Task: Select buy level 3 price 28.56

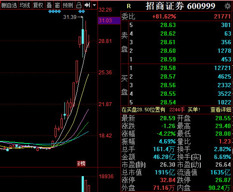Action: point(168,85)
